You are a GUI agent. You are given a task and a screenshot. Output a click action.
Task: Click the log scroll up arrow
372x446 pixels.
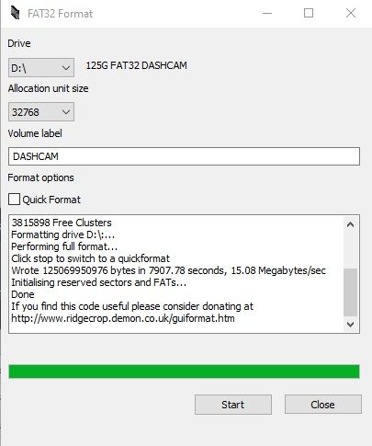(351, 224)
